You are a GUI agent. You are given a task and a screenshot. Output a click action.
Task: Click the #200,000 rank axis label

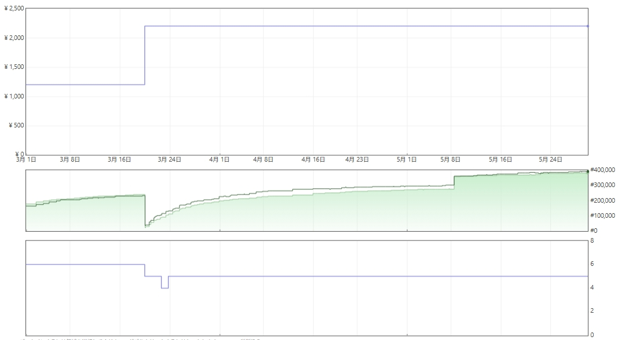[602, 200]
